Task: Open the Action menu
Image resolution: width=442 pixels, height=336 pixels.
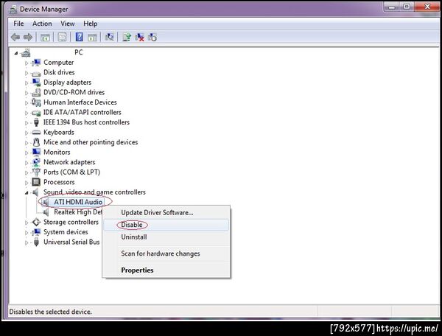Action: click(42, 24)
